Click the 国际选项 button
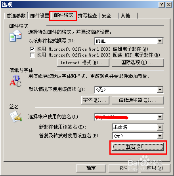Viewport: 174px width, 176px height. click(138, 62)
